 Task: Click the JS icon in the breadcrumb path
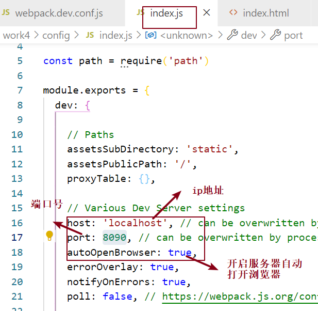90,35
